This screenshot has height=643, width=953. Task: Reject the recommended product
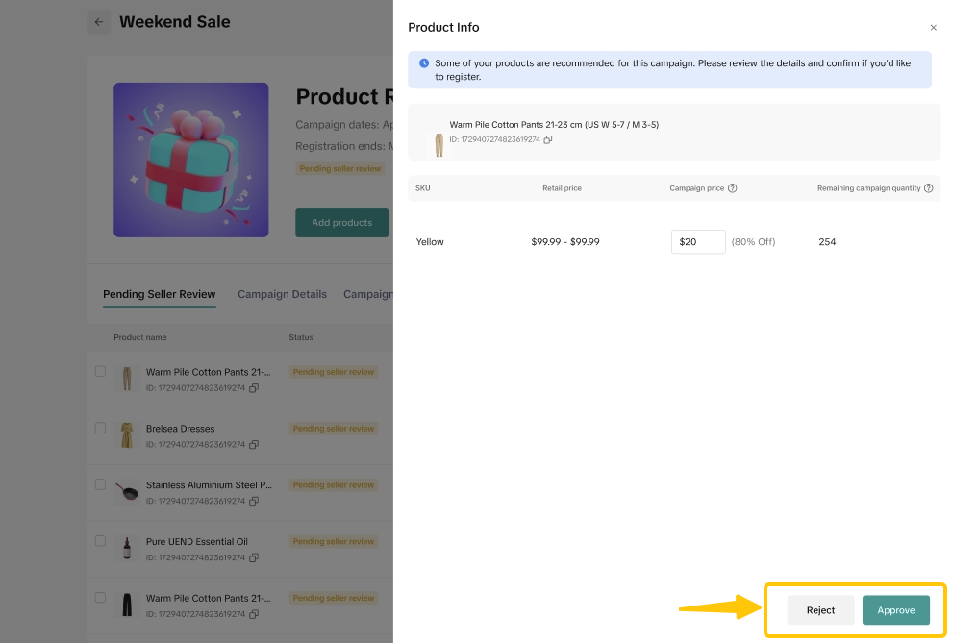pos(820,610)
